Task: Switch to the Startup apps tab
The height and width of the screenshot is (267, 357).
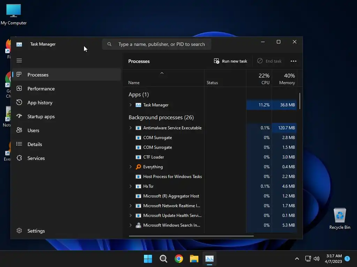Action: (67, 116)
